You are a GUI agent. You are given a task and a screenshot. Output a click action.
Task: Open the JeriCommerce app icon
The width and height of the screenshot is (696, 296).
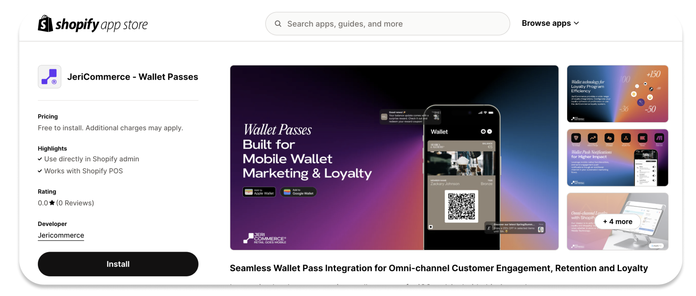pyautogui.click(x=50, y=77)
